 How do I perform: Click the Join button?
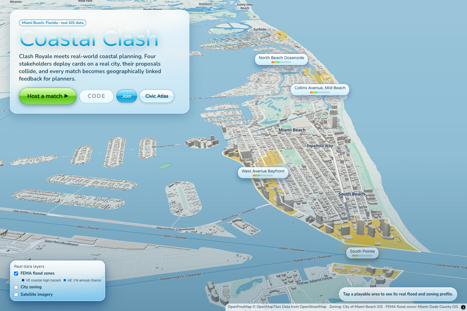coord(126,96)
